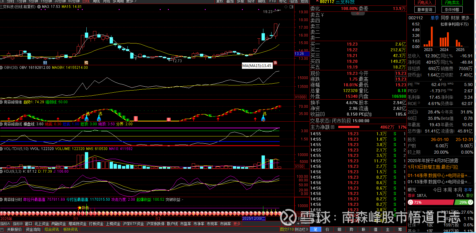Open the OBV(30) indicator dropdown circle

[2, 68]
